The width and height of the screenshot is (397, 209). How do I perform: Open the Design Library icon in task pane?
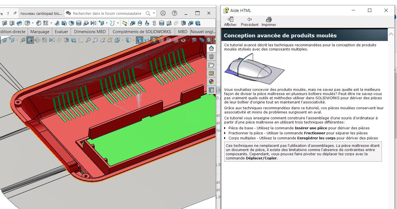point(211,57)
